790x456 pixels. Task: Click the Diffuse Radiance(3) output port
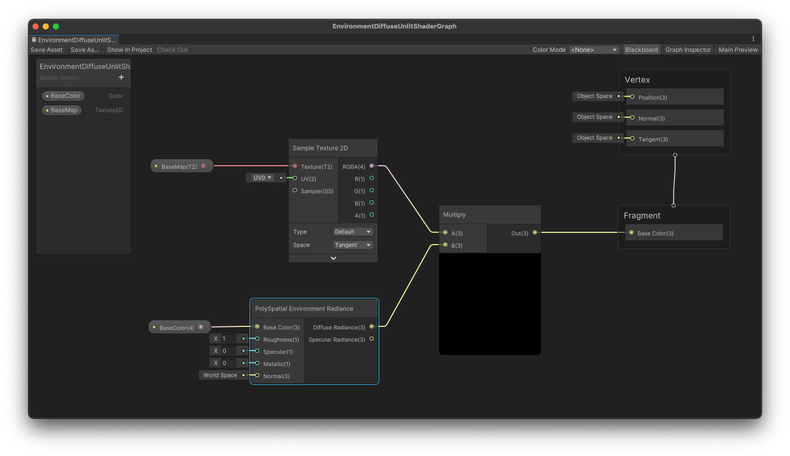tap(372, 326)
